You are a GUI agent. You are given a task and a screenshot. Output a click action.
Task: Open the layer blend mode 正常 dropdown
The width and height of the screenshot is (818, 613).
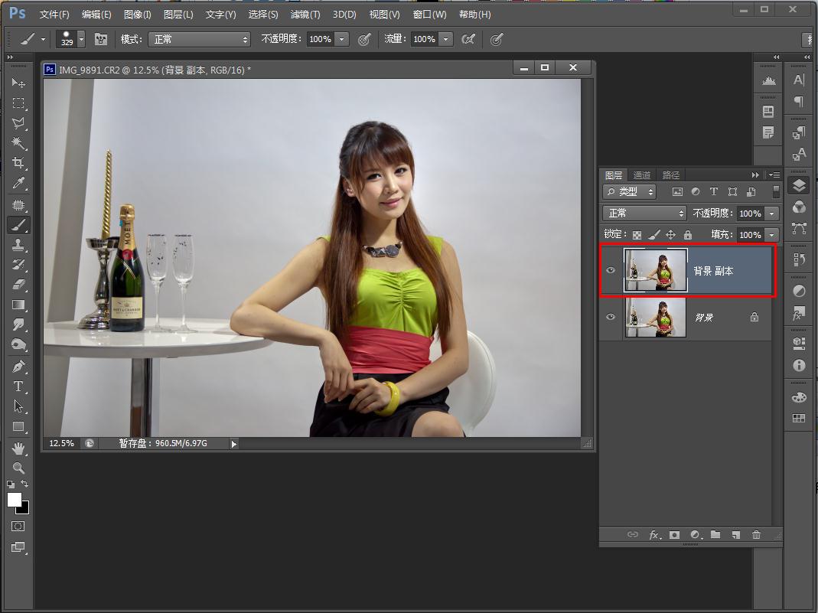(644, 214)
